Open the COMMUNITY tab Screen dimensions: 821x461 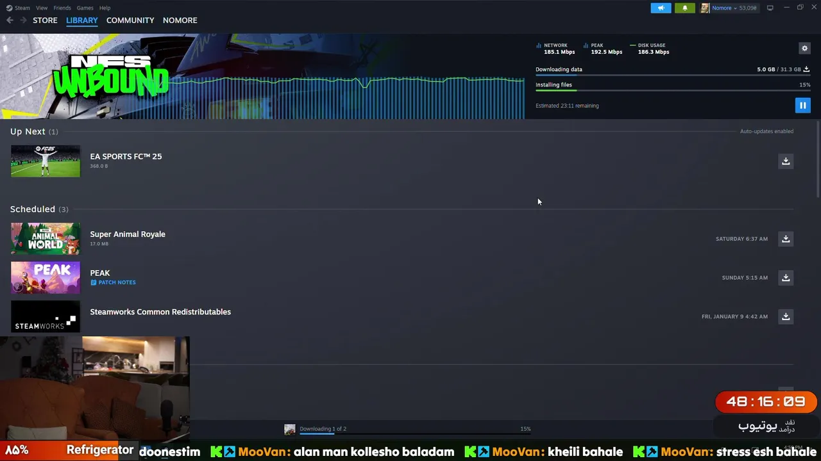pos(130,20)
